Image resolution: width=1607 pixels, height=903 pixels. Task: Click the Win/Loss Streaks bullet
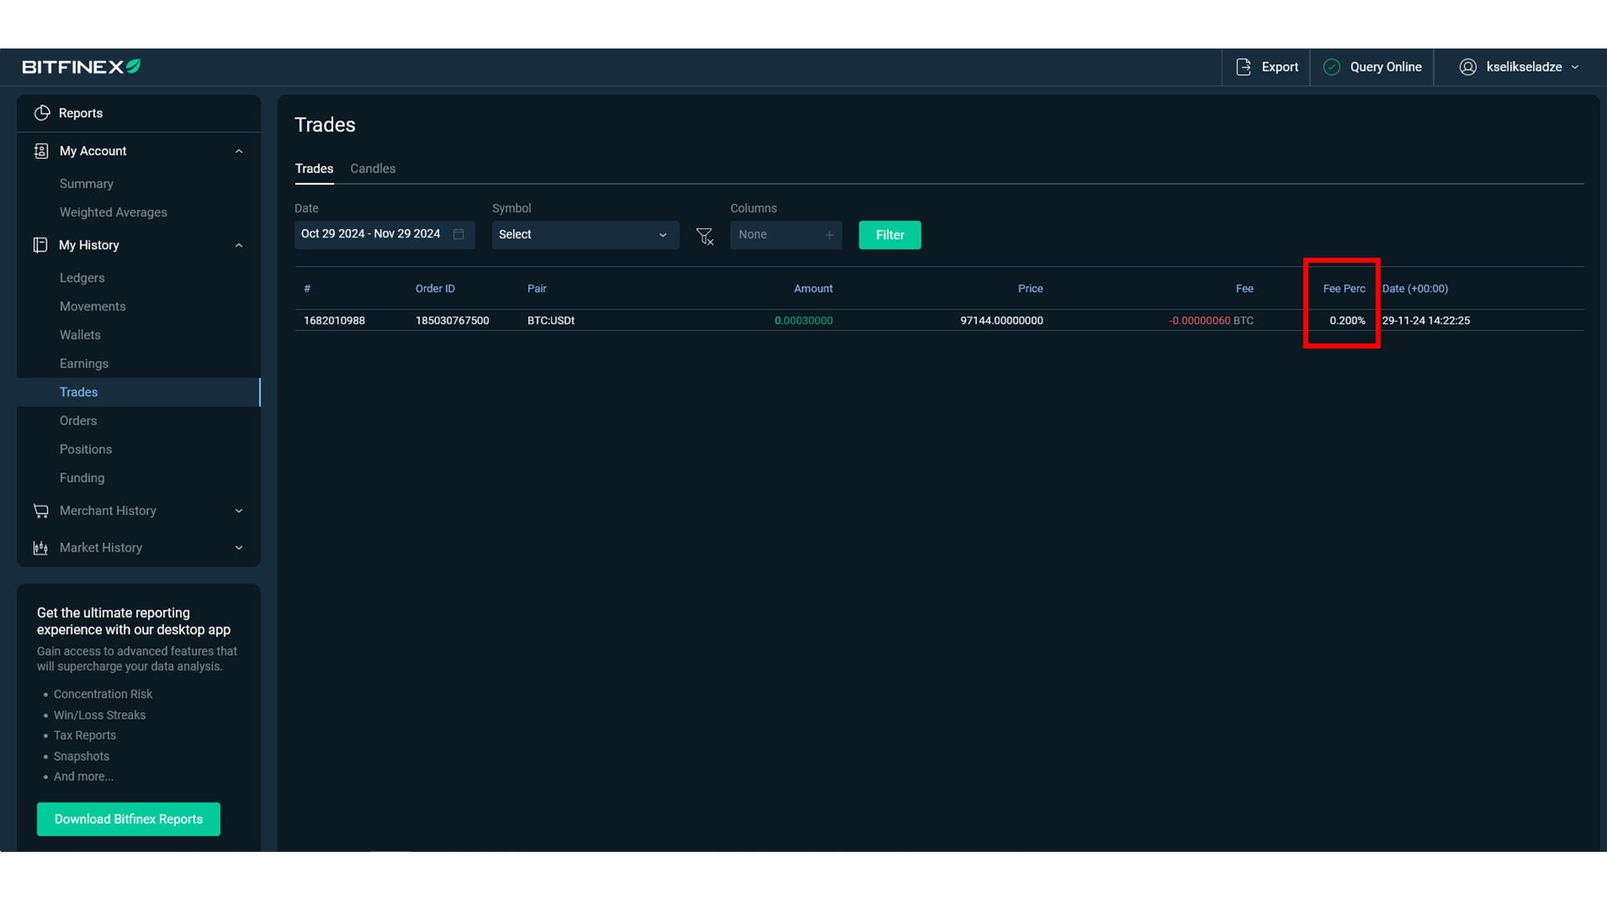pyautogui.click(x=100, y=715)
